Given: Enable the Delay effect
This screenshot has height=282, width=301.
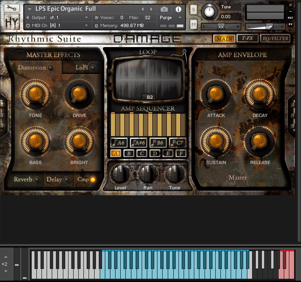Looking at the screenshot, I should tap(67, 179).
